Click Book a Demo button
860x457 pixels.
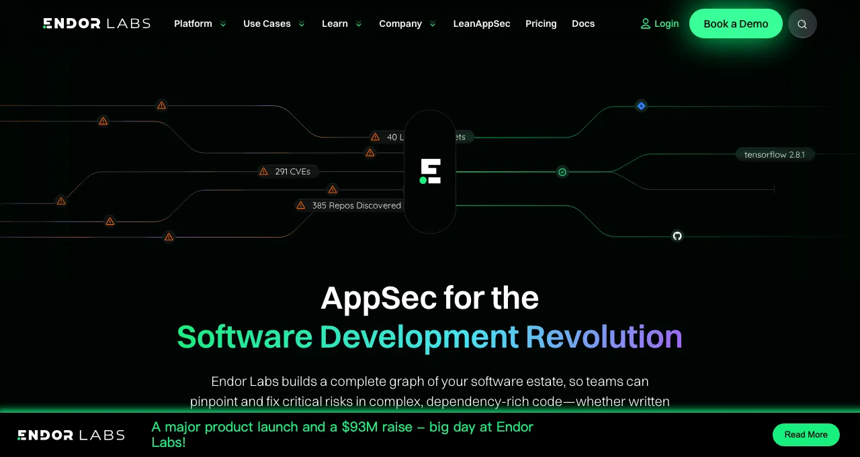736,23
